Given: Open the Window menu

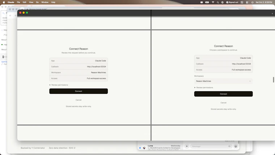Looking at the screenshot, I should click(45, 2).
